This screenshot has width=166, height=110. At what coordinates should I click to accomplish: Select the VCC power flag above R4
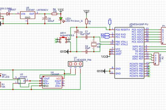click(x=87, y=11)
